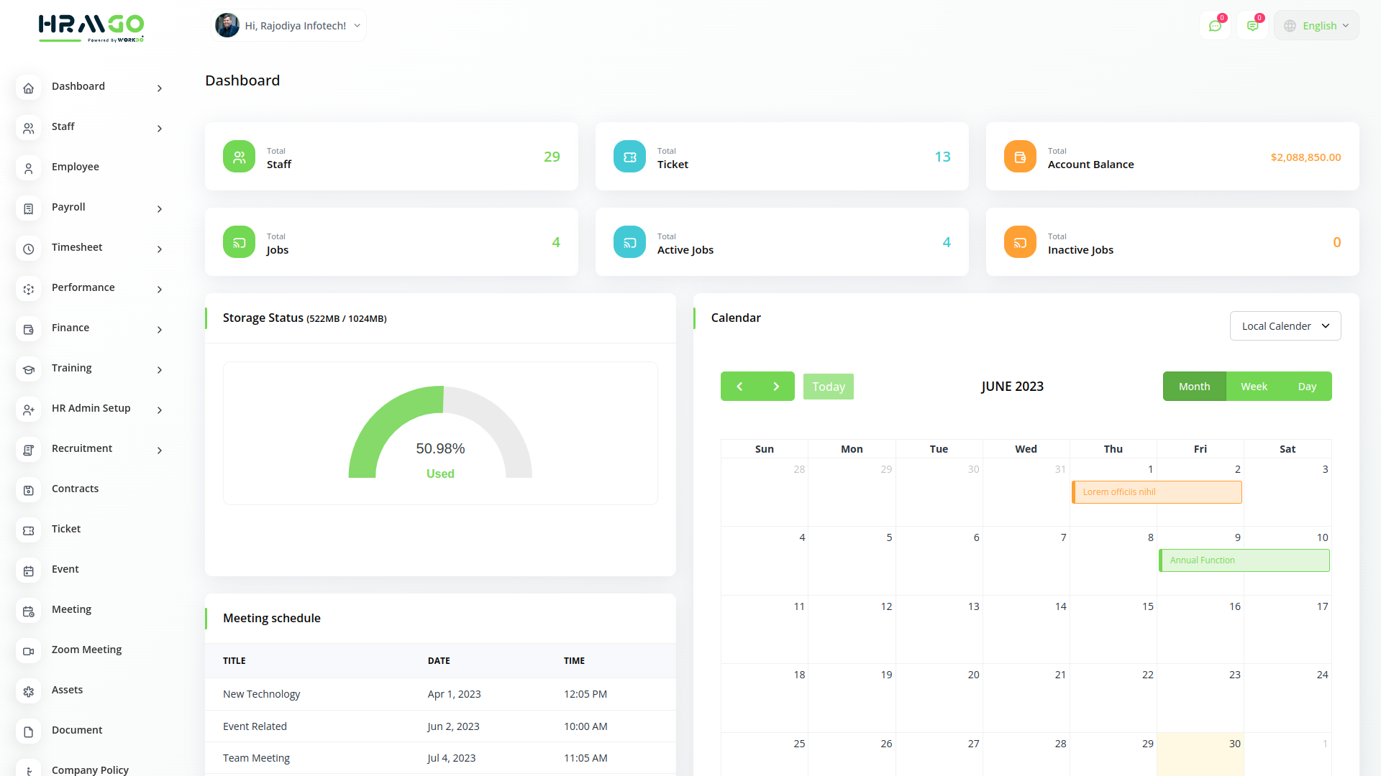Click the Contracts sidebar icon
This screenshot has height=776, width=1381.
click(x=29, y=490)
